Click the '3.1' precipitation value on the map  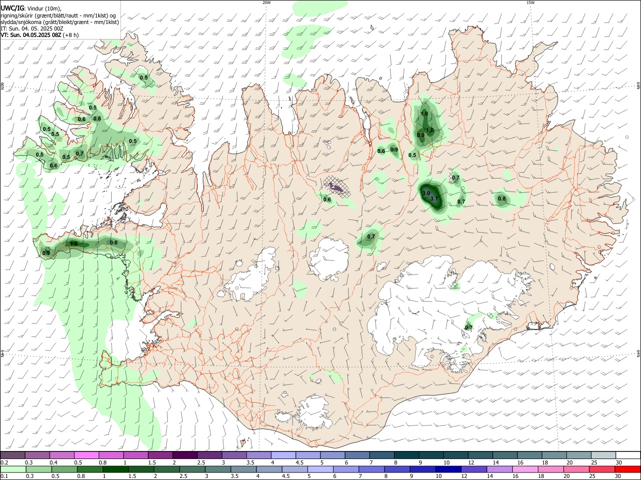pyautogui.click(x=434, y=199)
